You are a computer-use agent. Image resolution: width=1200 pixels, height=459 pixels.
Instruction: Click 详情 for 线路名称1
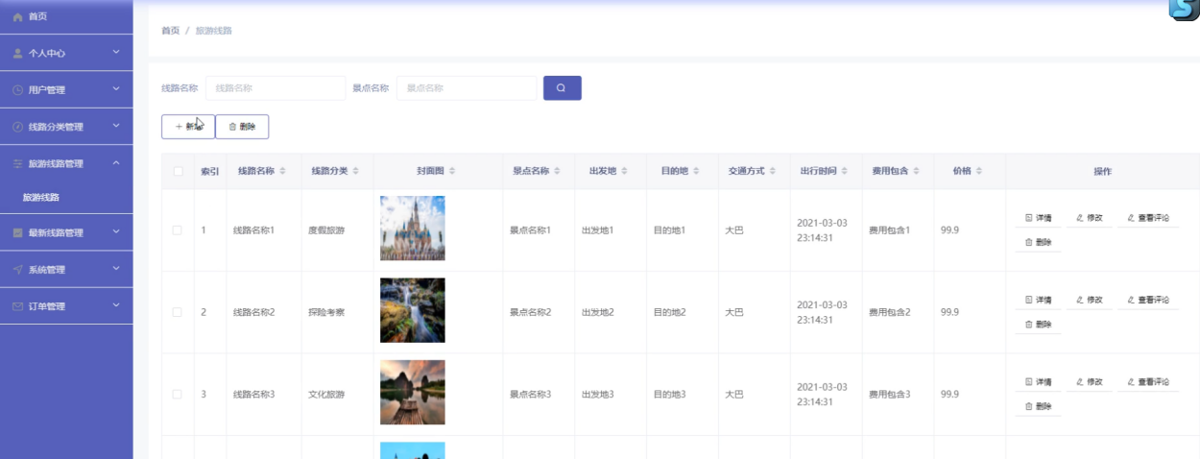[x=1039, y=219]
